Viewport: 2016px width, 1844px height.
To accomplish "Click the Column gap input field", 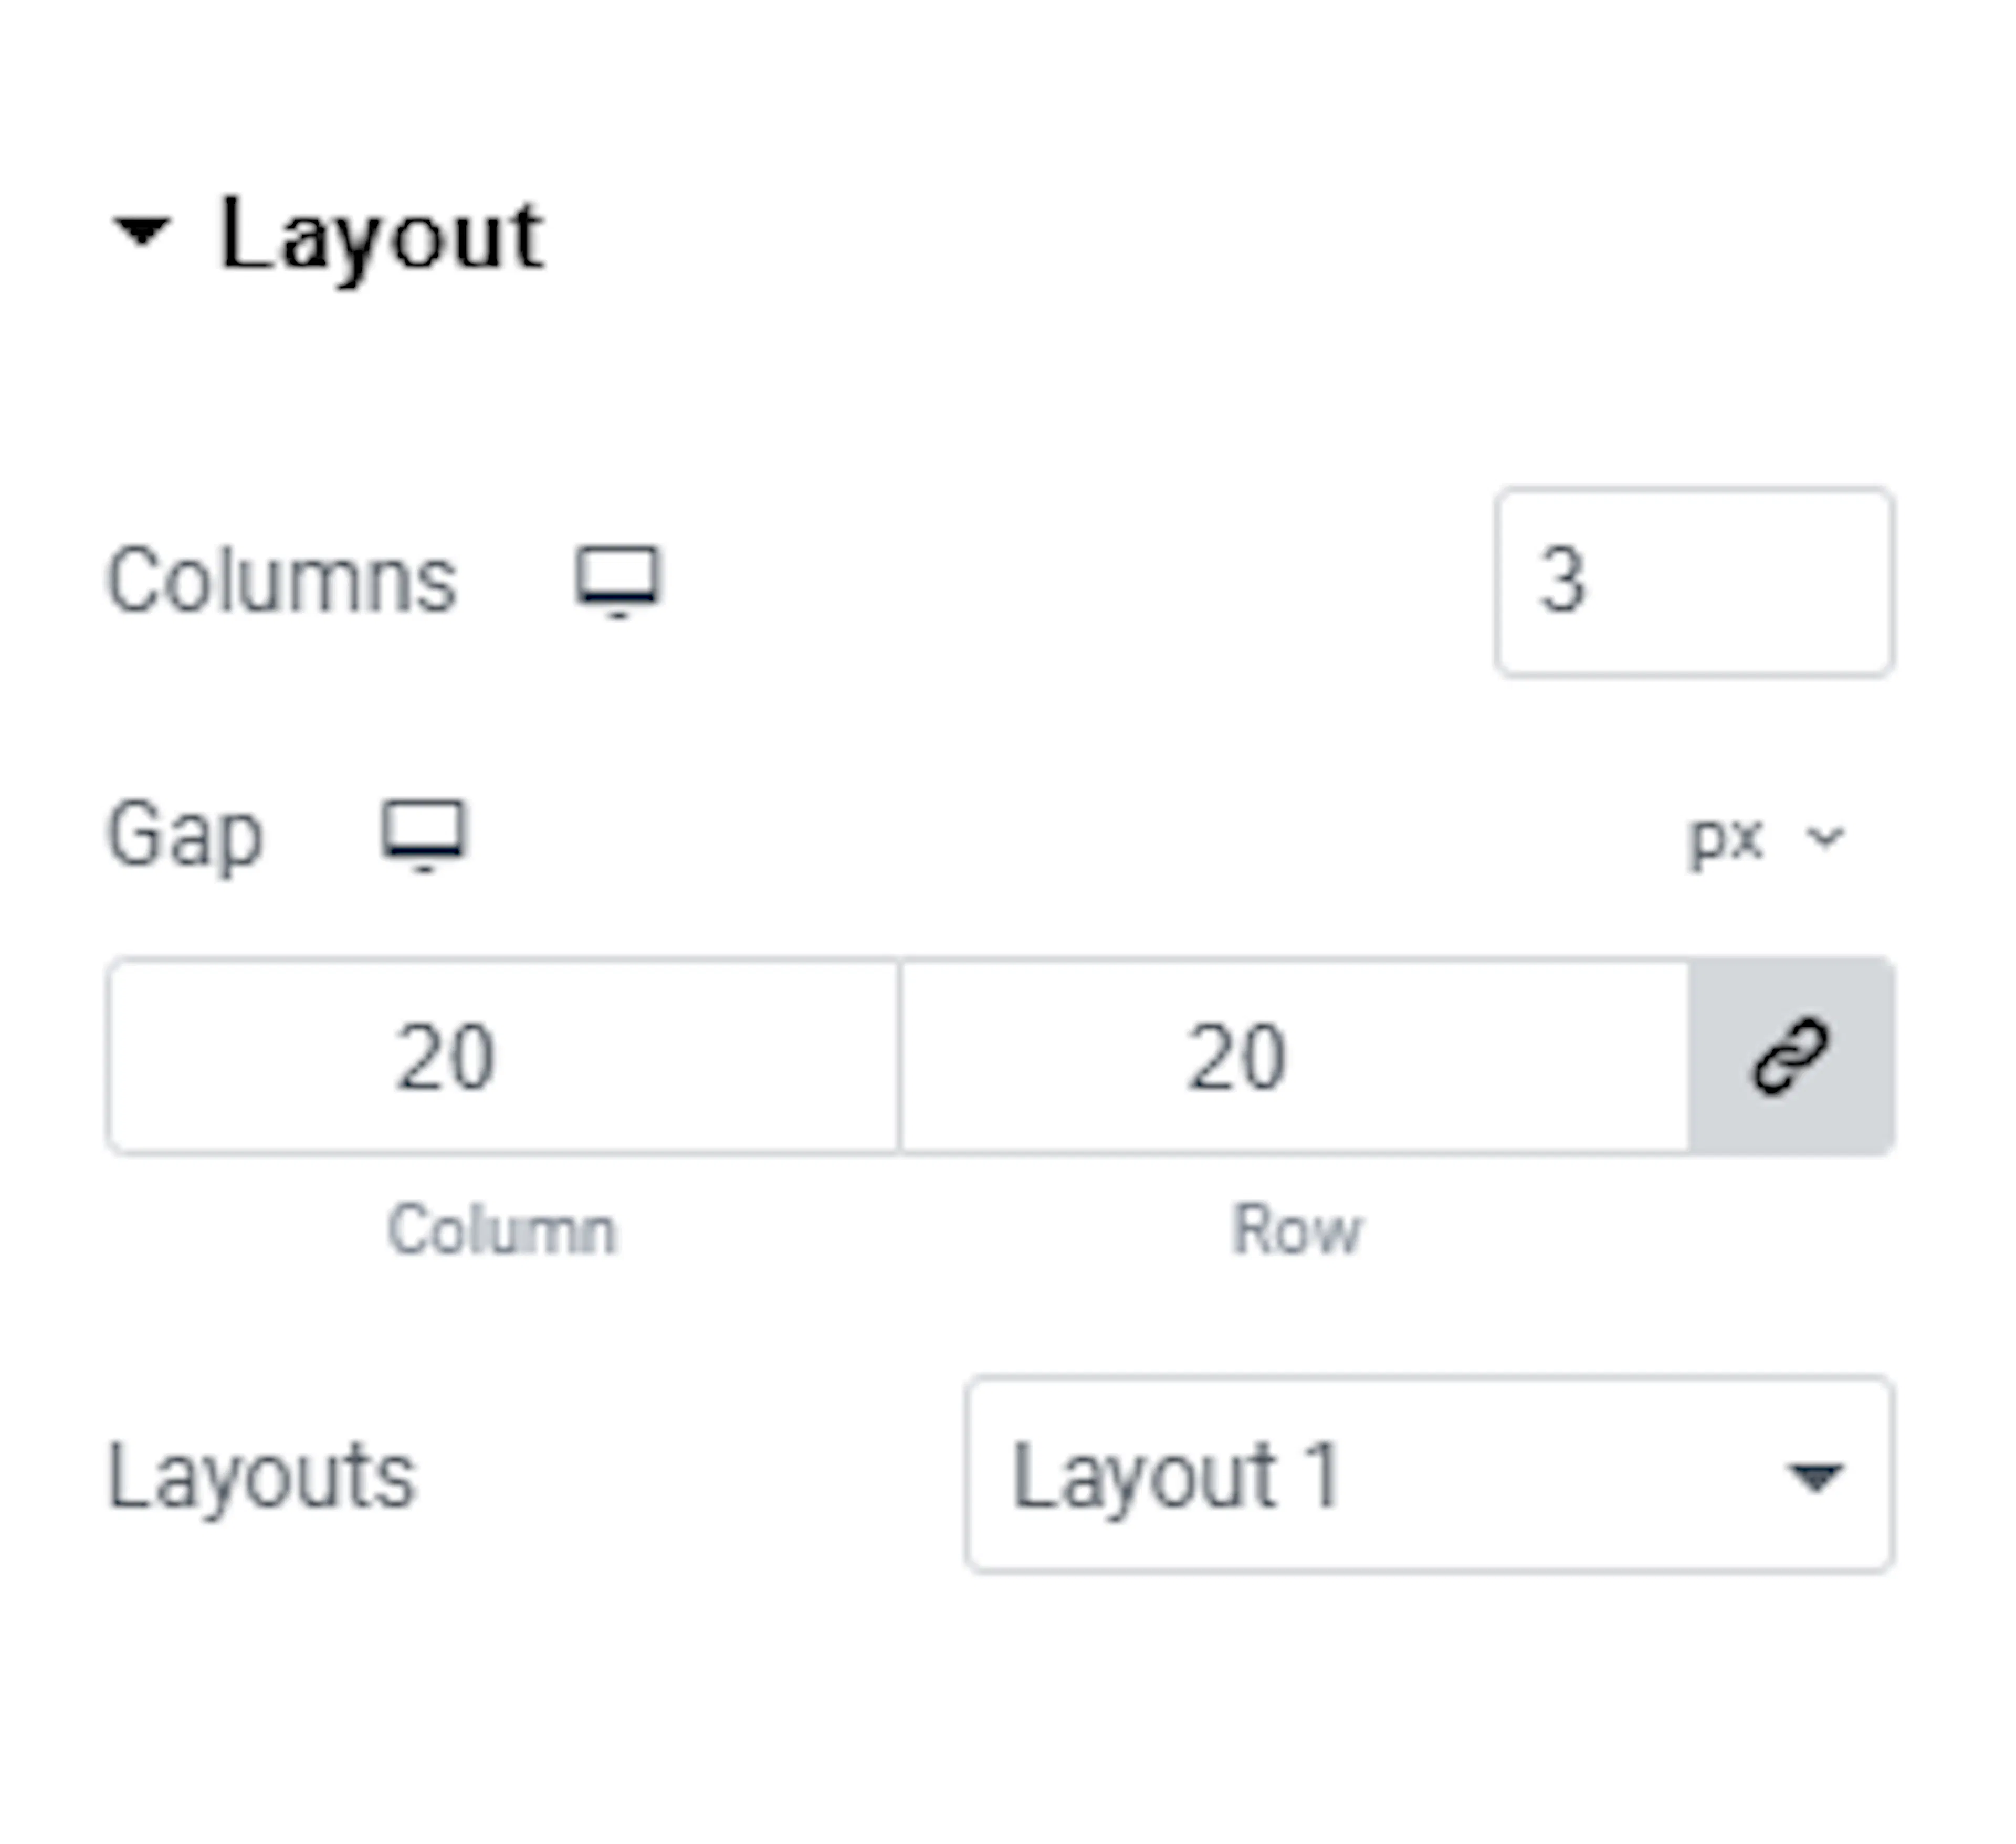I will tap(503, 1056).
